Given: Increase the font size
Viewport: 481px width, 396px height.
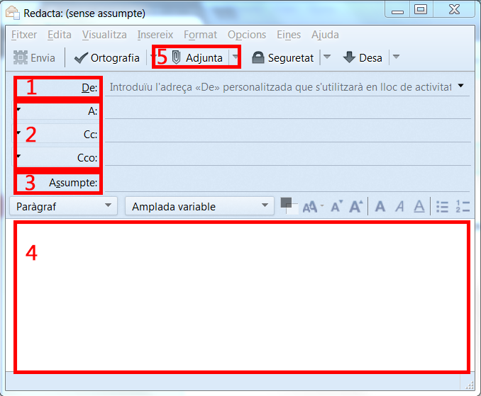Looking at the screenshot, I should [357, 207].
